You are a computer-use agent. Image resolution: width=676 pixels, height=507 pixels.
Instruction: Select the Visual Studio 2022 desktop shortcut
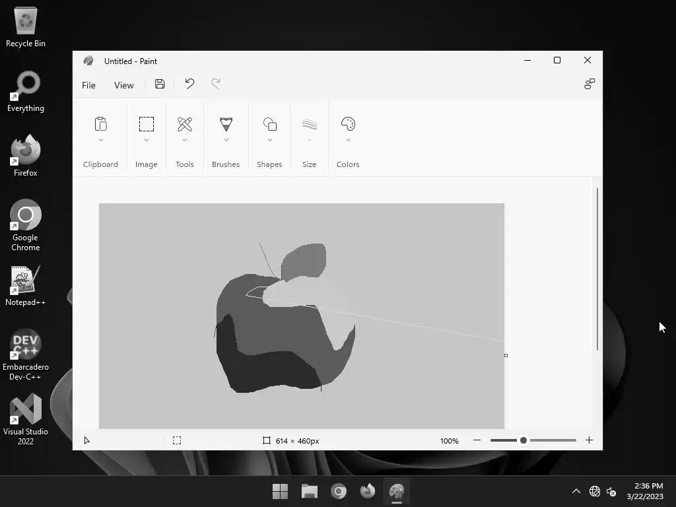pyautogui.click(x=26, y=419)
